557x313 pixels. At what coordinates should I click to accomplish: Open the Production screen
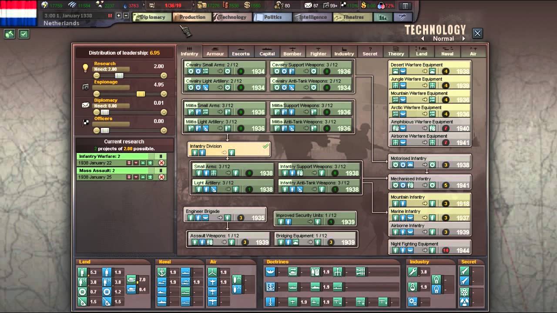pos(191,17)
